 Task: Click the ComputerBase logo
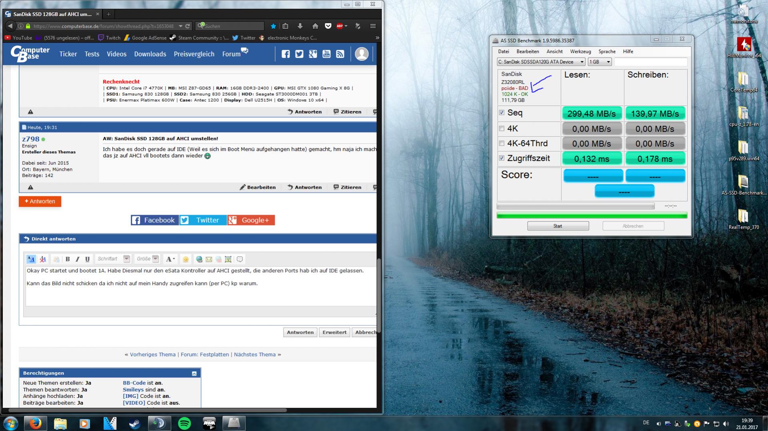[x=30, y=54]
